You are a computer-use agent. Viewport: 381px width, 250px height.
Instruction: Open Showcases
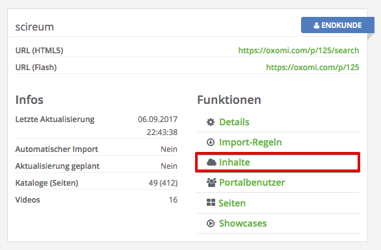click(x=243, y=223)
